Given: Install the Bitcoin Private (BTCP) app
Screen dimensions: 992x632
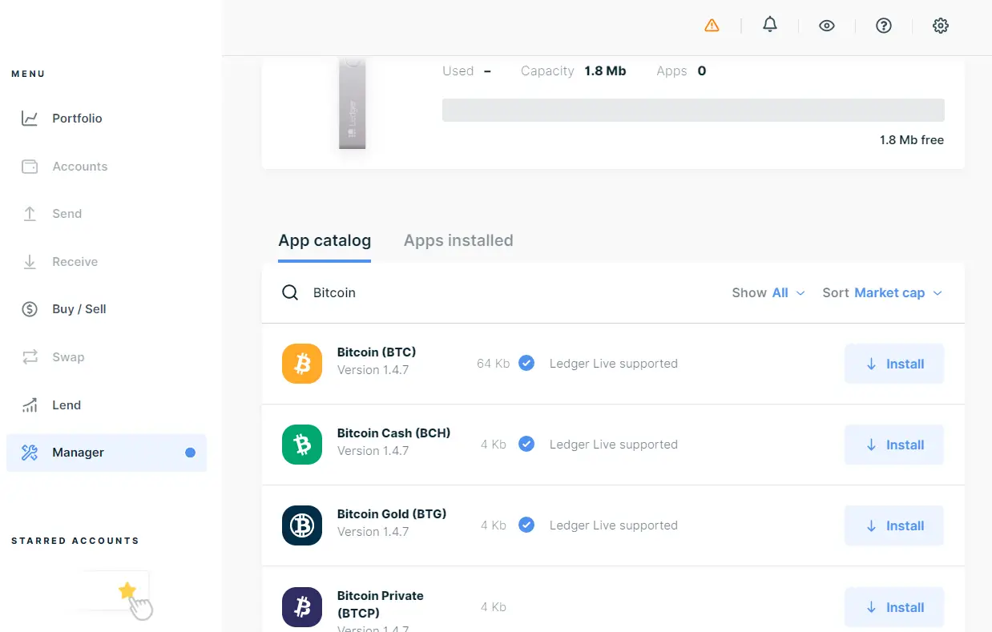Looking at the screenshot, I should [894, 607].
